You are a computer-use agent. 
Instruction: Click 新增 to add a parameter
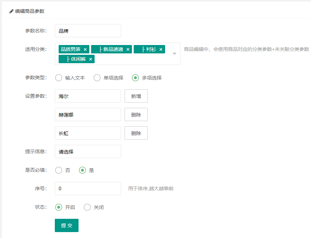[x=136, y=96]
